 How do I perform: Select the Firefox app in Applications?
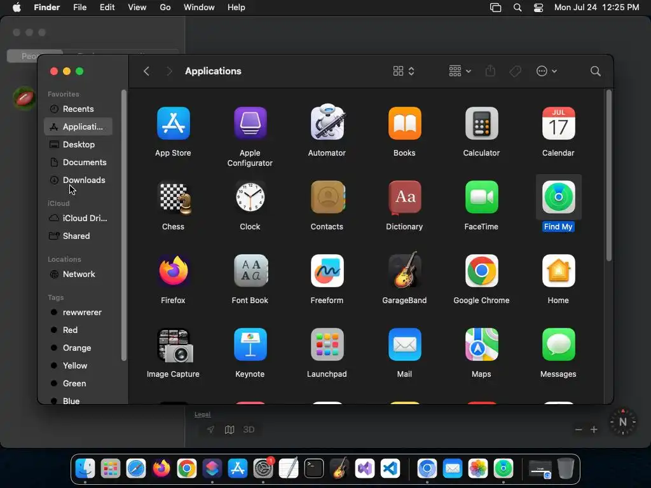tap(173, 271)
